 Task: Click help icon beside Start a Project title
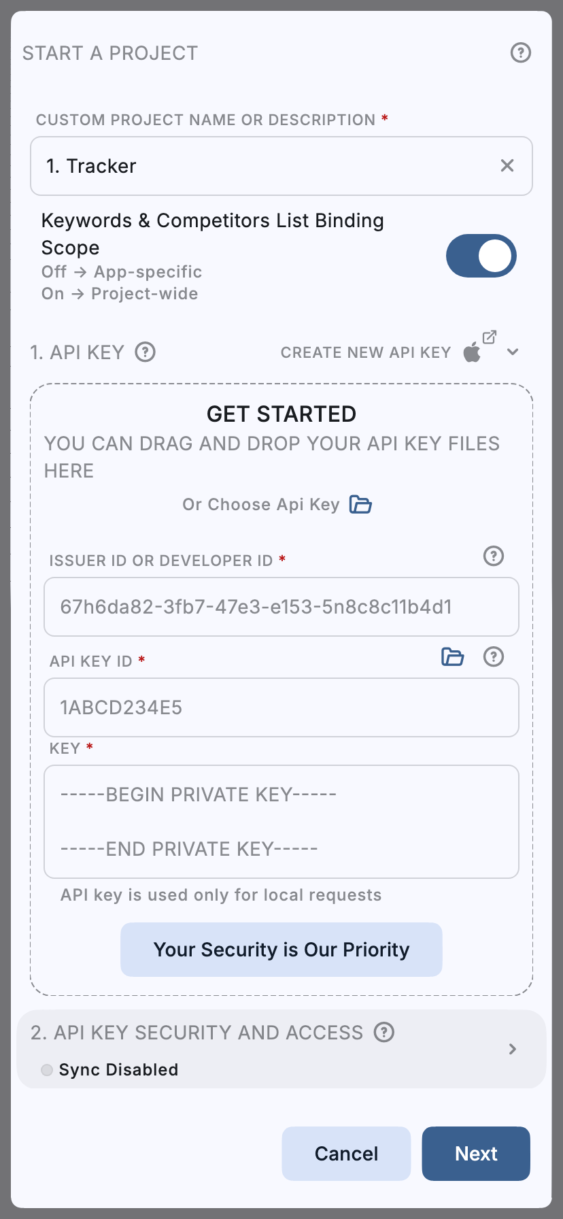coord(521,52)
